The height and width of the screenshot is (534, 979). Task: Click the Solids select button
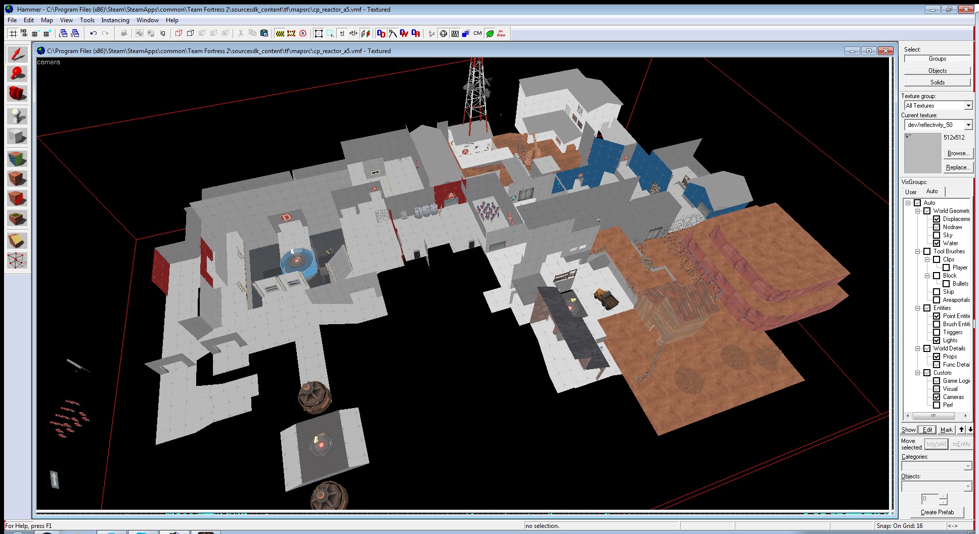pos(937,82)
